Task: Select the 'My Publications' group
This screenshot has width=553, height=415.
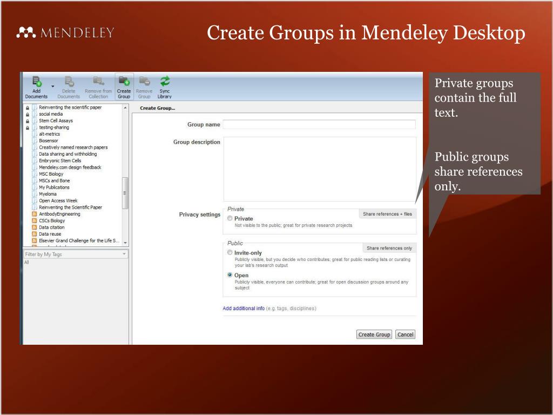Action: pos(54,188)
